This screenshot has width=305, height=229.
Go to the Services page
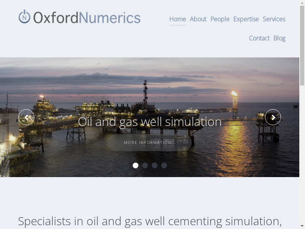tap(274, 19)
